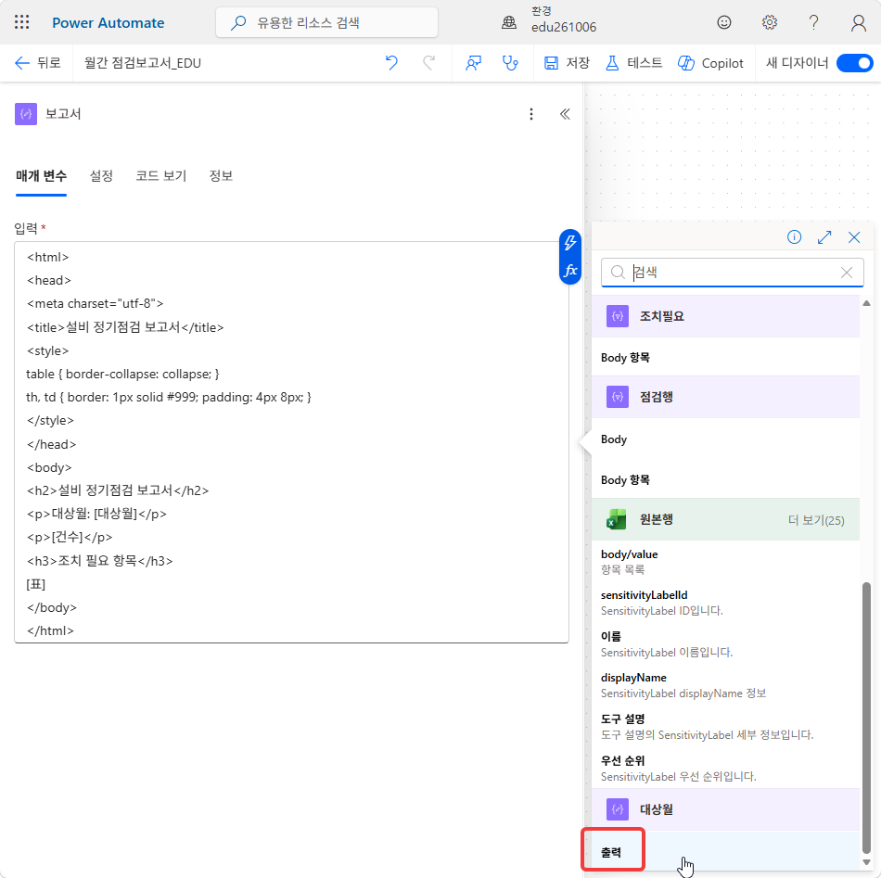Viewport: 881px width, 878px height.
Task: Open the flow checker stethoscope icon
Action: [x=510, y=63]
